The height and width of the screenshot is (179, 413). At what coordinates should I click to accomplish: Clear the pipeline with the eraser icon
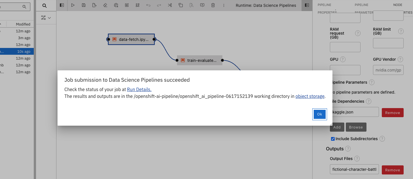click(x=105, y=5)
